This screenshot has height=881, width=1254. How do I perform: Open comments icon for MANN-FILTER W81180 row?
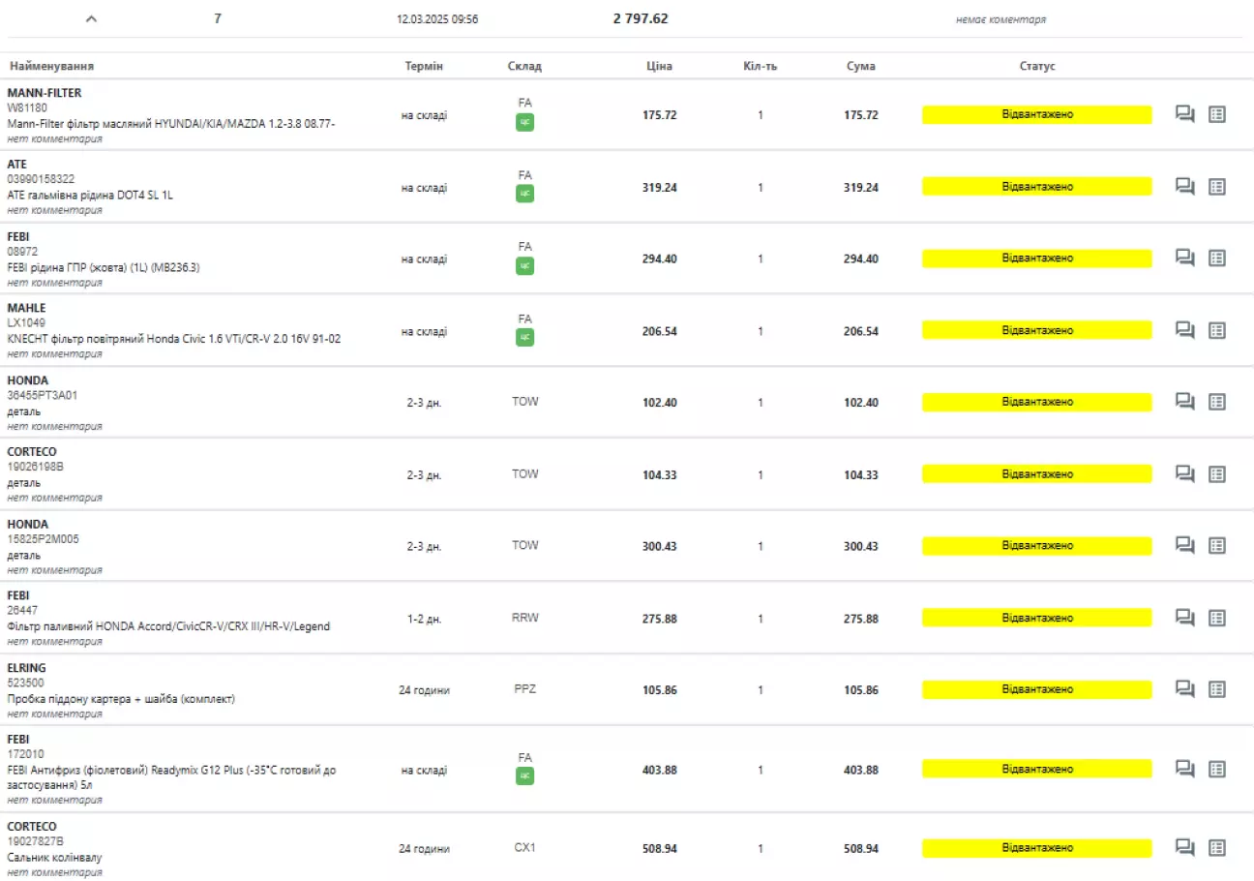tap(1184, 114)
